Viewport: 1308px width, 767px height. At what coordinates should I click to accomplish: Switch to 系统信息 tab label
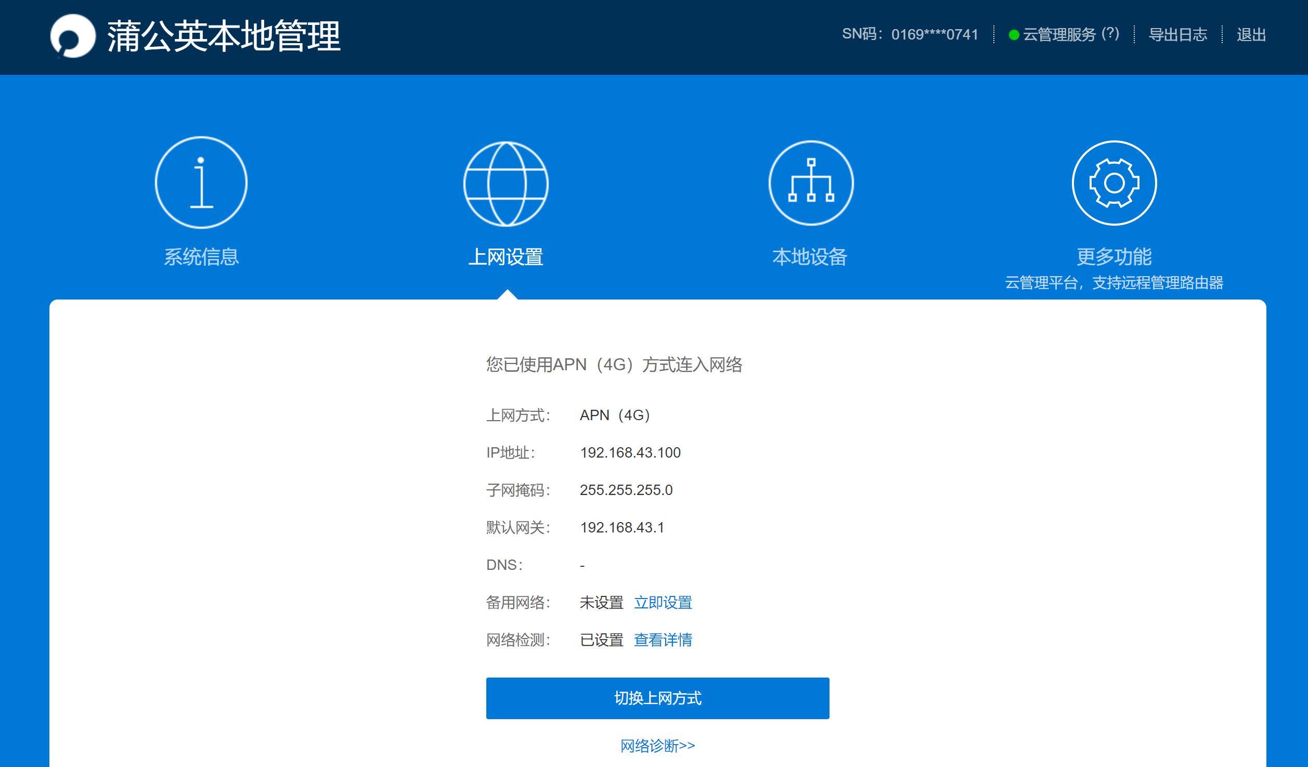click(x=201, y=257)
